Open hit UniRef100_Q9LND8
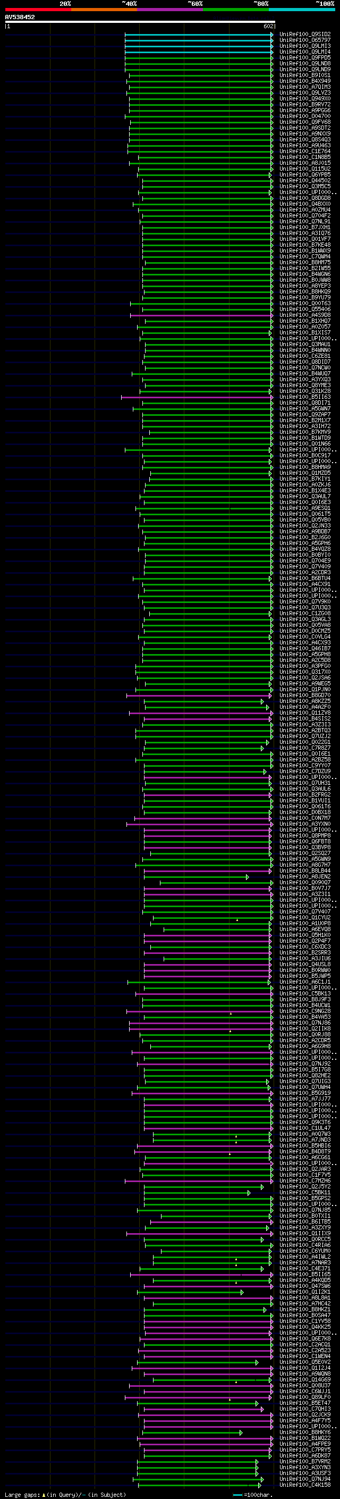Viewport: 340px width, 1499px height. pyautogui.click(x=305, y=63)
